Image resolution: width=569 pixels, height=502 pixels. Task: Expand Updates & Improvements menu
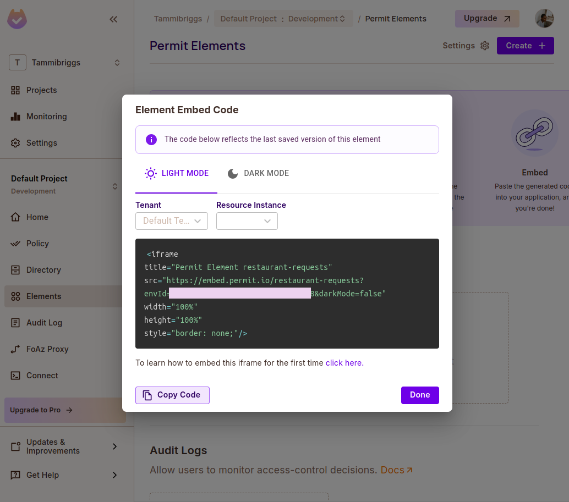point(65,446)
